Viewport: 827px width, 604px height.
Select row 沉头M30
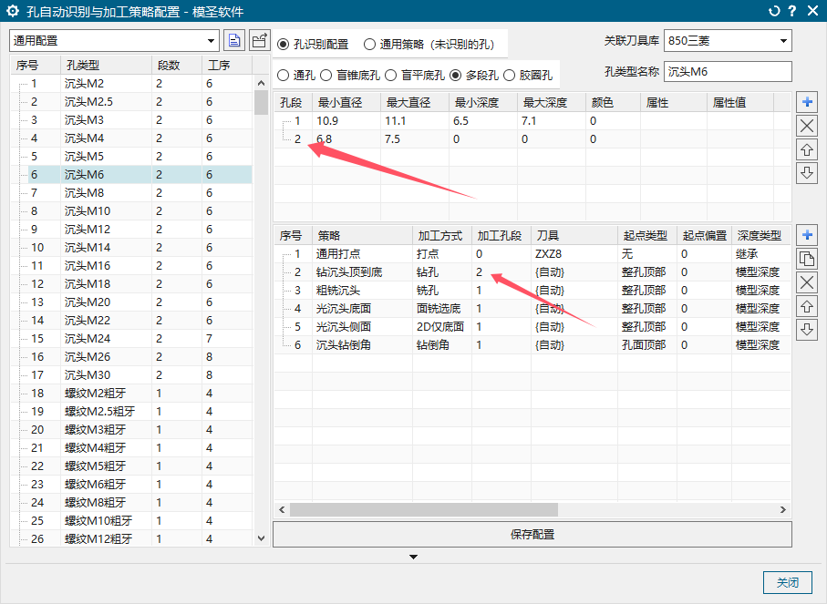pos(131,374)
